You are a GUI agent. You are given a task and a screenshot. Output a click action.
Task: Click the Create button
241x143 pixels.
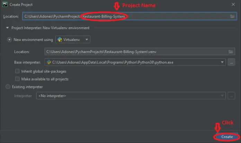tap(227, 137)
